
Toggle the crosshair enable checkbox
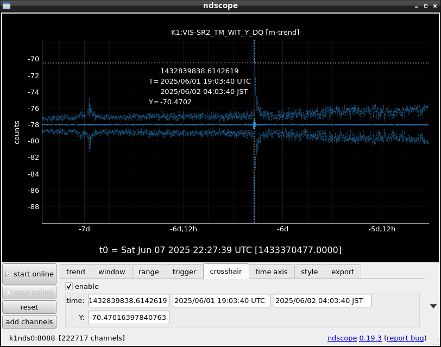click(x=69, y=286)
